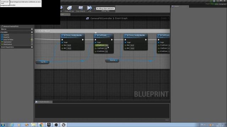Image resolution: width=227 pixels, height=127 pixels.
Task: Select the Yaw PID variable node
Action: (x=43, y=62)
